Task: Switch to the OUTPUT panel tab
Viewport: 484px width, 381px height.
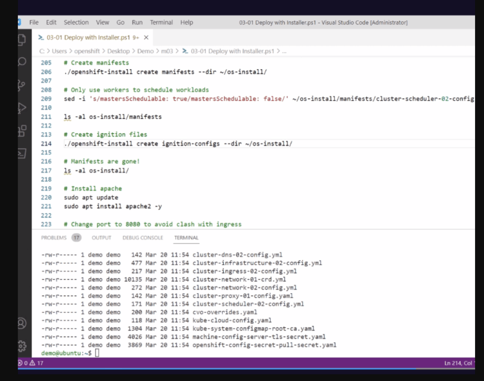Action: (102, 238)
